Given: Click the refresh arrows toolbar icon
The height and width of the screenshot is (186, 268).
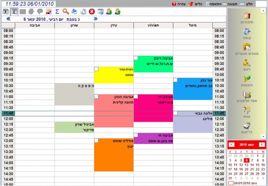Looking at the screenshot, I should click(83, 12).
